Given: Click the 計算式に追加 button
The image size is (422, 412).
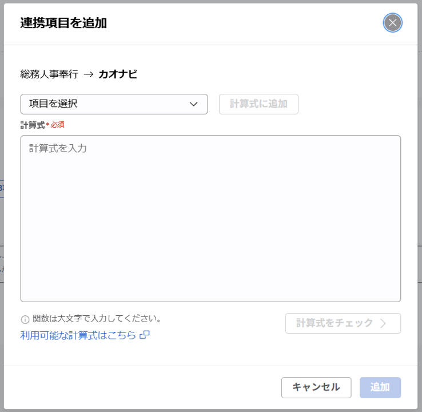Looking at the screenshot, I should [258, 104].
